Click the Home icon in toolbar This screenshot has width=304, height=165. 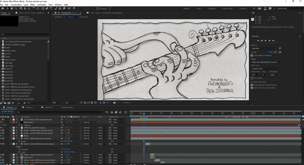tap(3, 9)
